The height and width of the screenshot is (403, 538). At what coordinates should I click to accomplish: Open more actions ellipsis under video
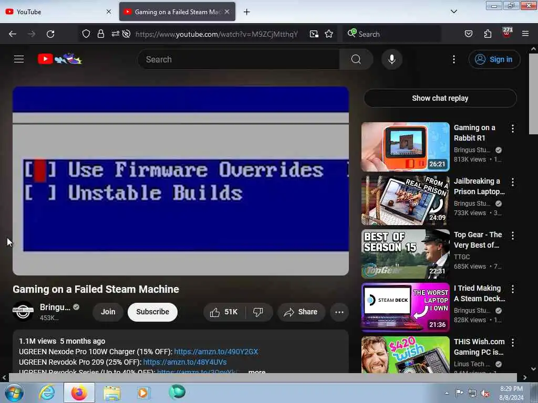pyautogui.click(x=339, y=312)
